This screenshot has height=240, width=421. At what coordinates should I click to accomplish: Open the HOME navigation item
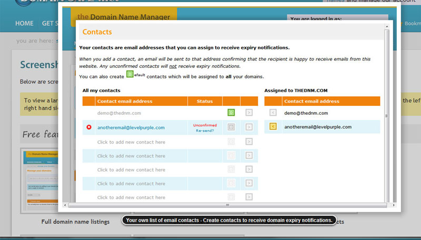click(24, 24)
